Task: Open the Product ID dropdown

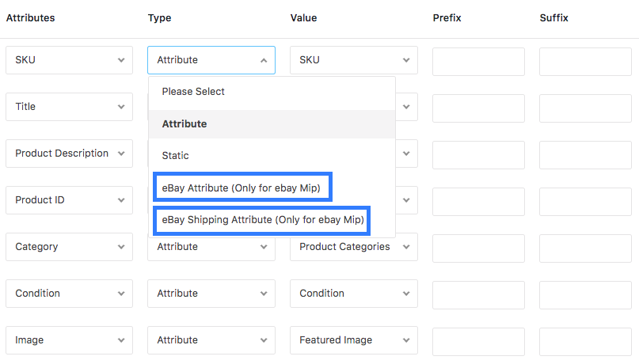Action: click(x=69, y=200)
